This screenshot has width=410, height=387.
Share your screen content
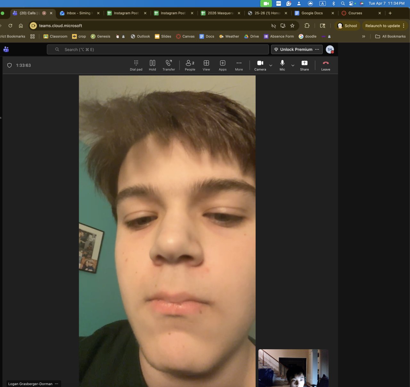coord(304,65)
